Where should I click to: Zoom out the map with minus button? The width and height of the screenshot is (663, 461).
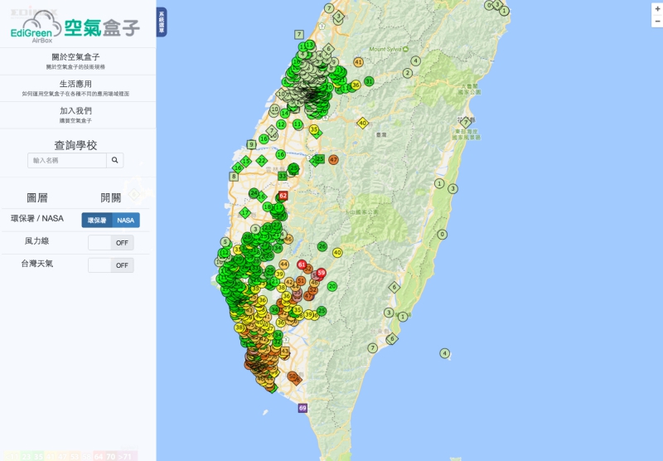pos(657,22)
